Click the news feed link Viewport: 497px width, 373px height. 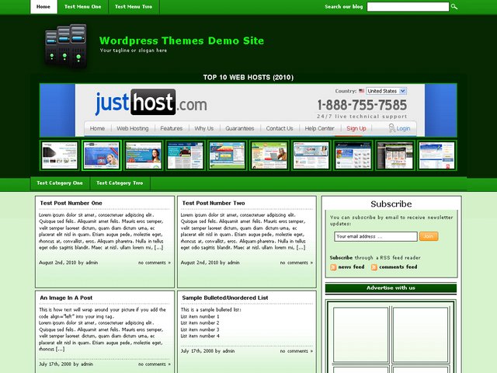[x=351, y=267]
